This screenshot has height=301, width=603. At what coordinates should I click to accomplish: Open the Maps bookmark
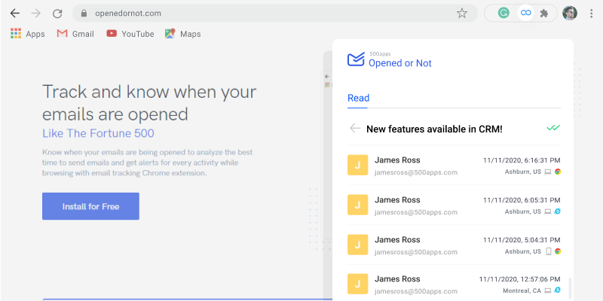pyautogui.click(x=183, y=34)
